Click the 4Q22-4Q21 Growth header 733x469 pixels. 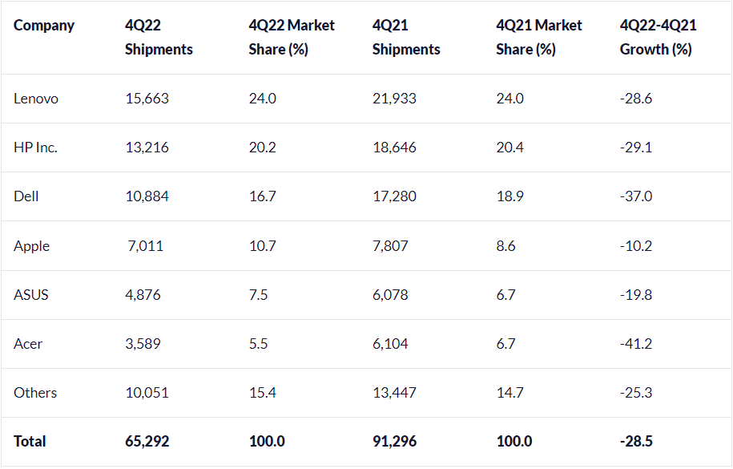(658, 38)
